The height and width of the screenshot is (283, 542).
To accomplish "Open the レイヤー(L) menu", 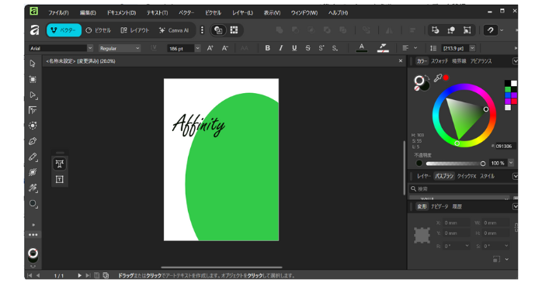I will [x=242, y=12].
